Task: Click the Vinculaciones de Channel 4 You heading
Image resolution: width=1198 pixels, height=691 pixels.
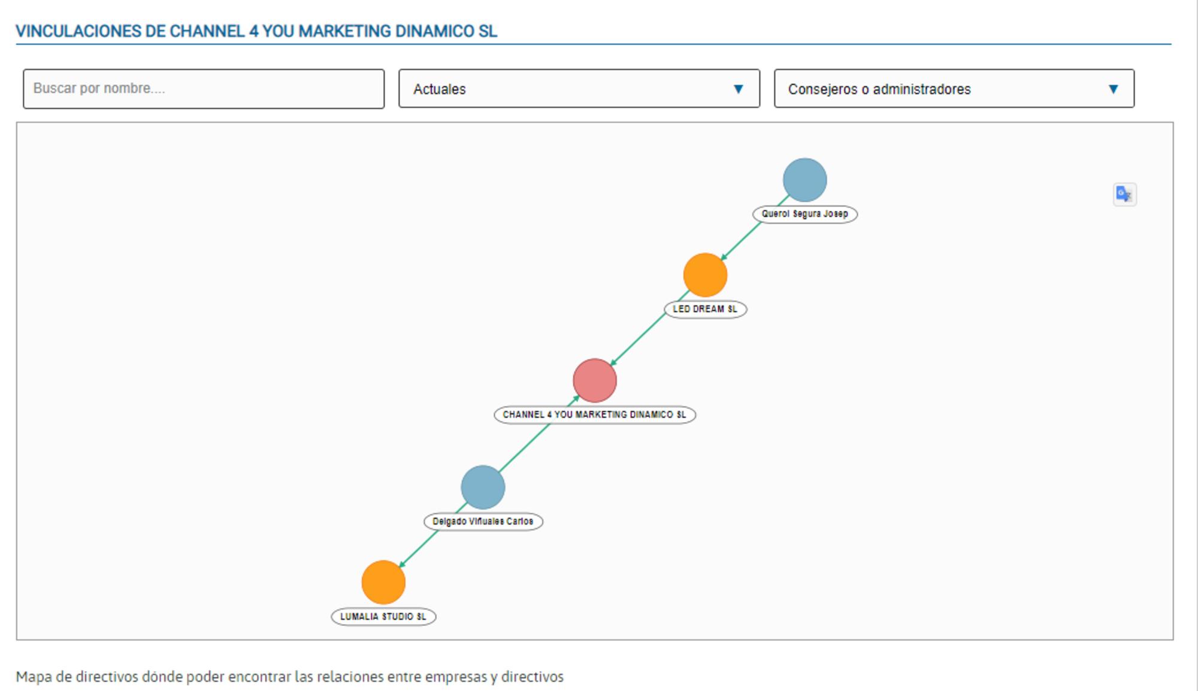Action: point(256,31)
